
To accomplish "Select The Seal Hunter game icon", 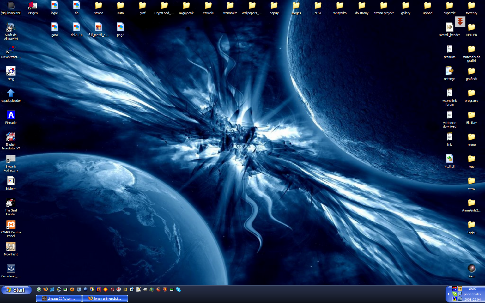I will pos(11,207).
